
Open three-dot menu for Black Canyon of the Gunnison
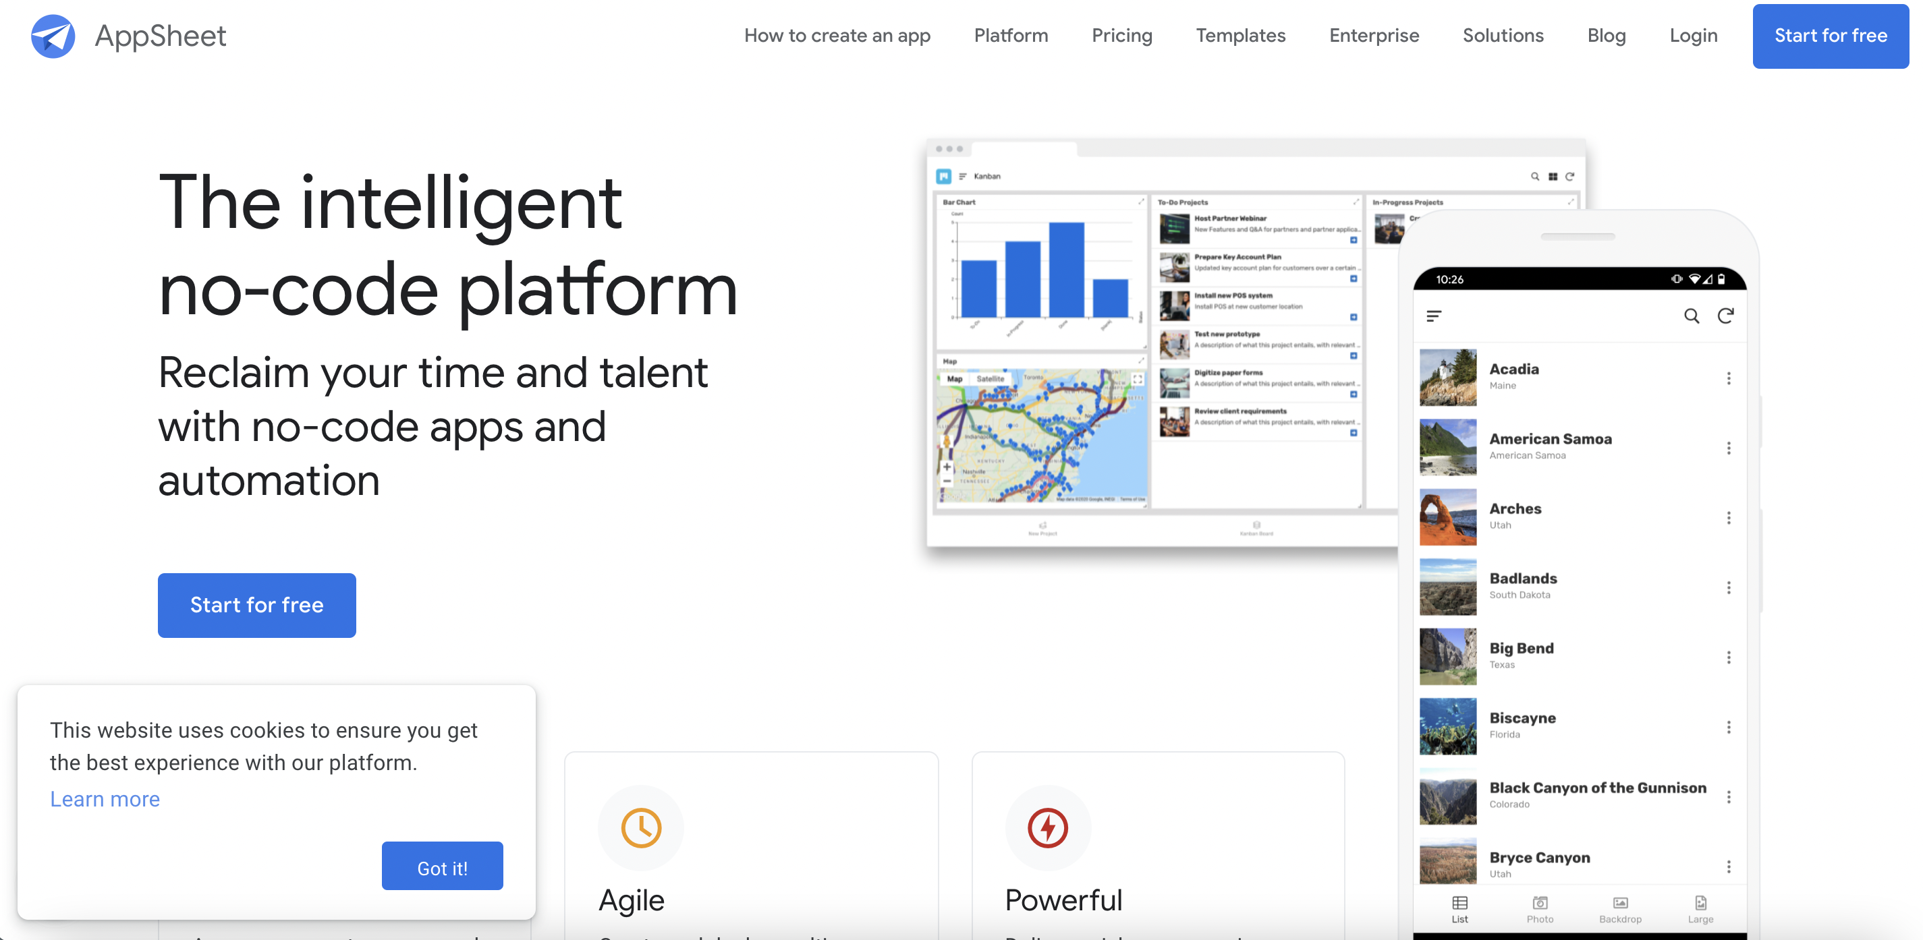pos(1728,797)
